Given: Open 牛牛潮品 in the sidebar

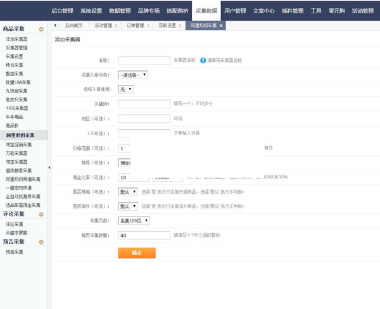Looking at the screenshot, I should click(x=15, y=117).
